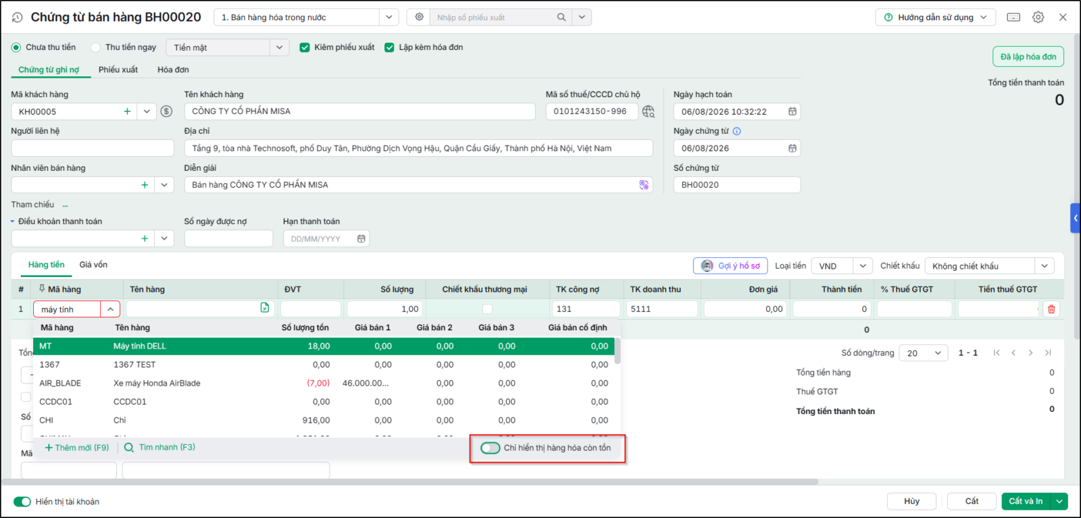Expand the Tiền mặt payment method dropdown

click(x=279, y=47)
